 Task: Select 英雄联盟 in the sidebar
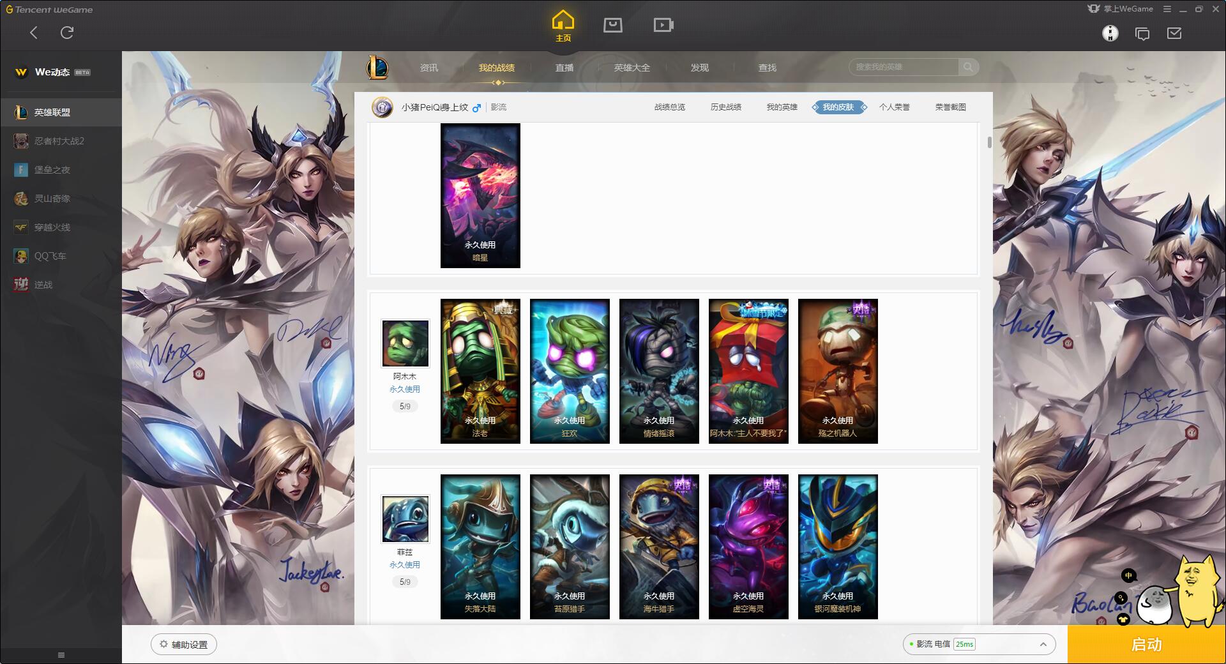coord(61,112)
